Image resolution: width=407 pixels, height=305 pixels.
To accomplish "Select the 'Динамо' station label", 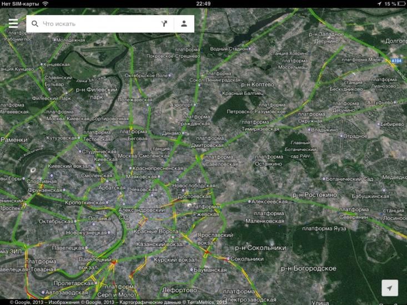I will click(172, 133).
